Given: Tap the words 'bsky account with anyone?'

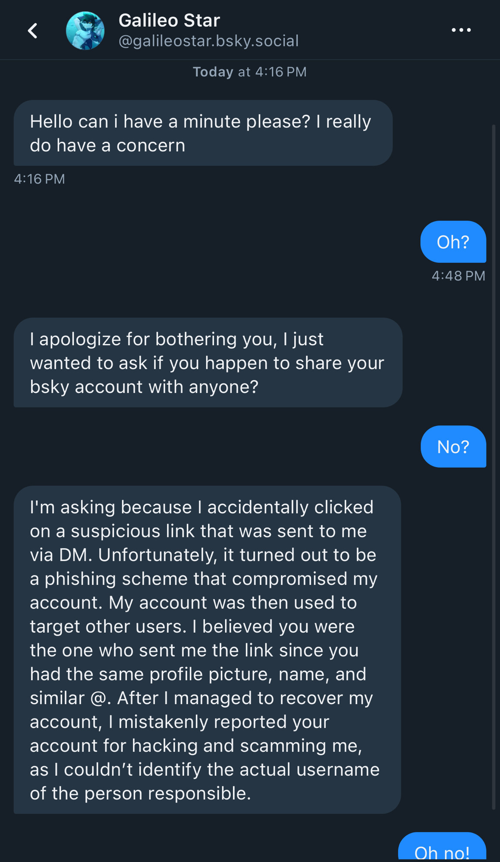Looking at the screenshot, I should point(144,387).
